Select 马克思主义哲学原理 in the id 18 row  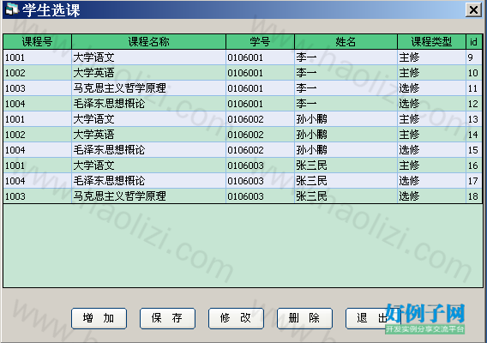pos(149,196)
